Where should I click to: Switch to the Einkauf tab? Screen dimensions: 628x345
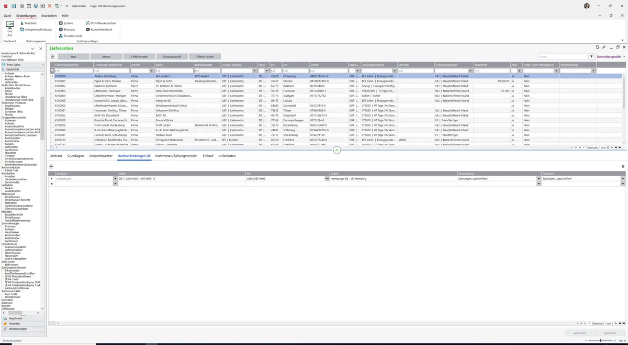208,156
